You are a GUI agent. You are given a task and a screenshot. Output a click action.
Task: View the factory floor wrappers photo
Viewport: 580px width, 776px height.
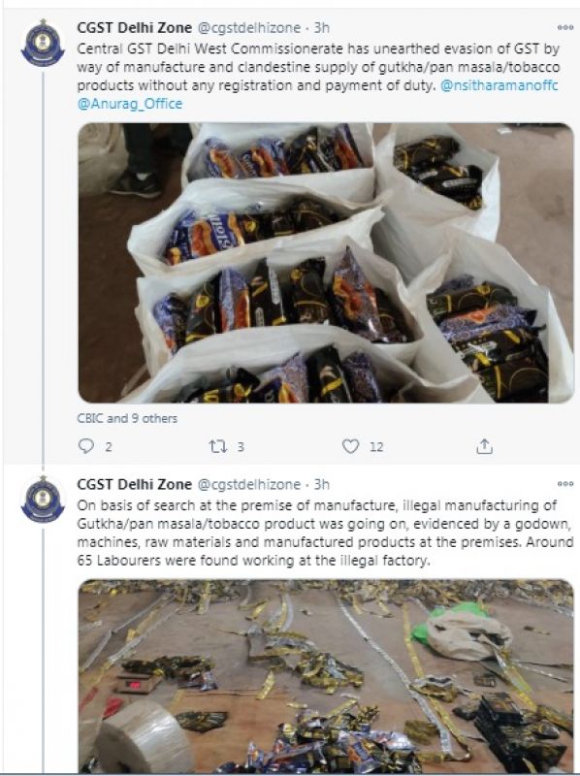(326, 676)
